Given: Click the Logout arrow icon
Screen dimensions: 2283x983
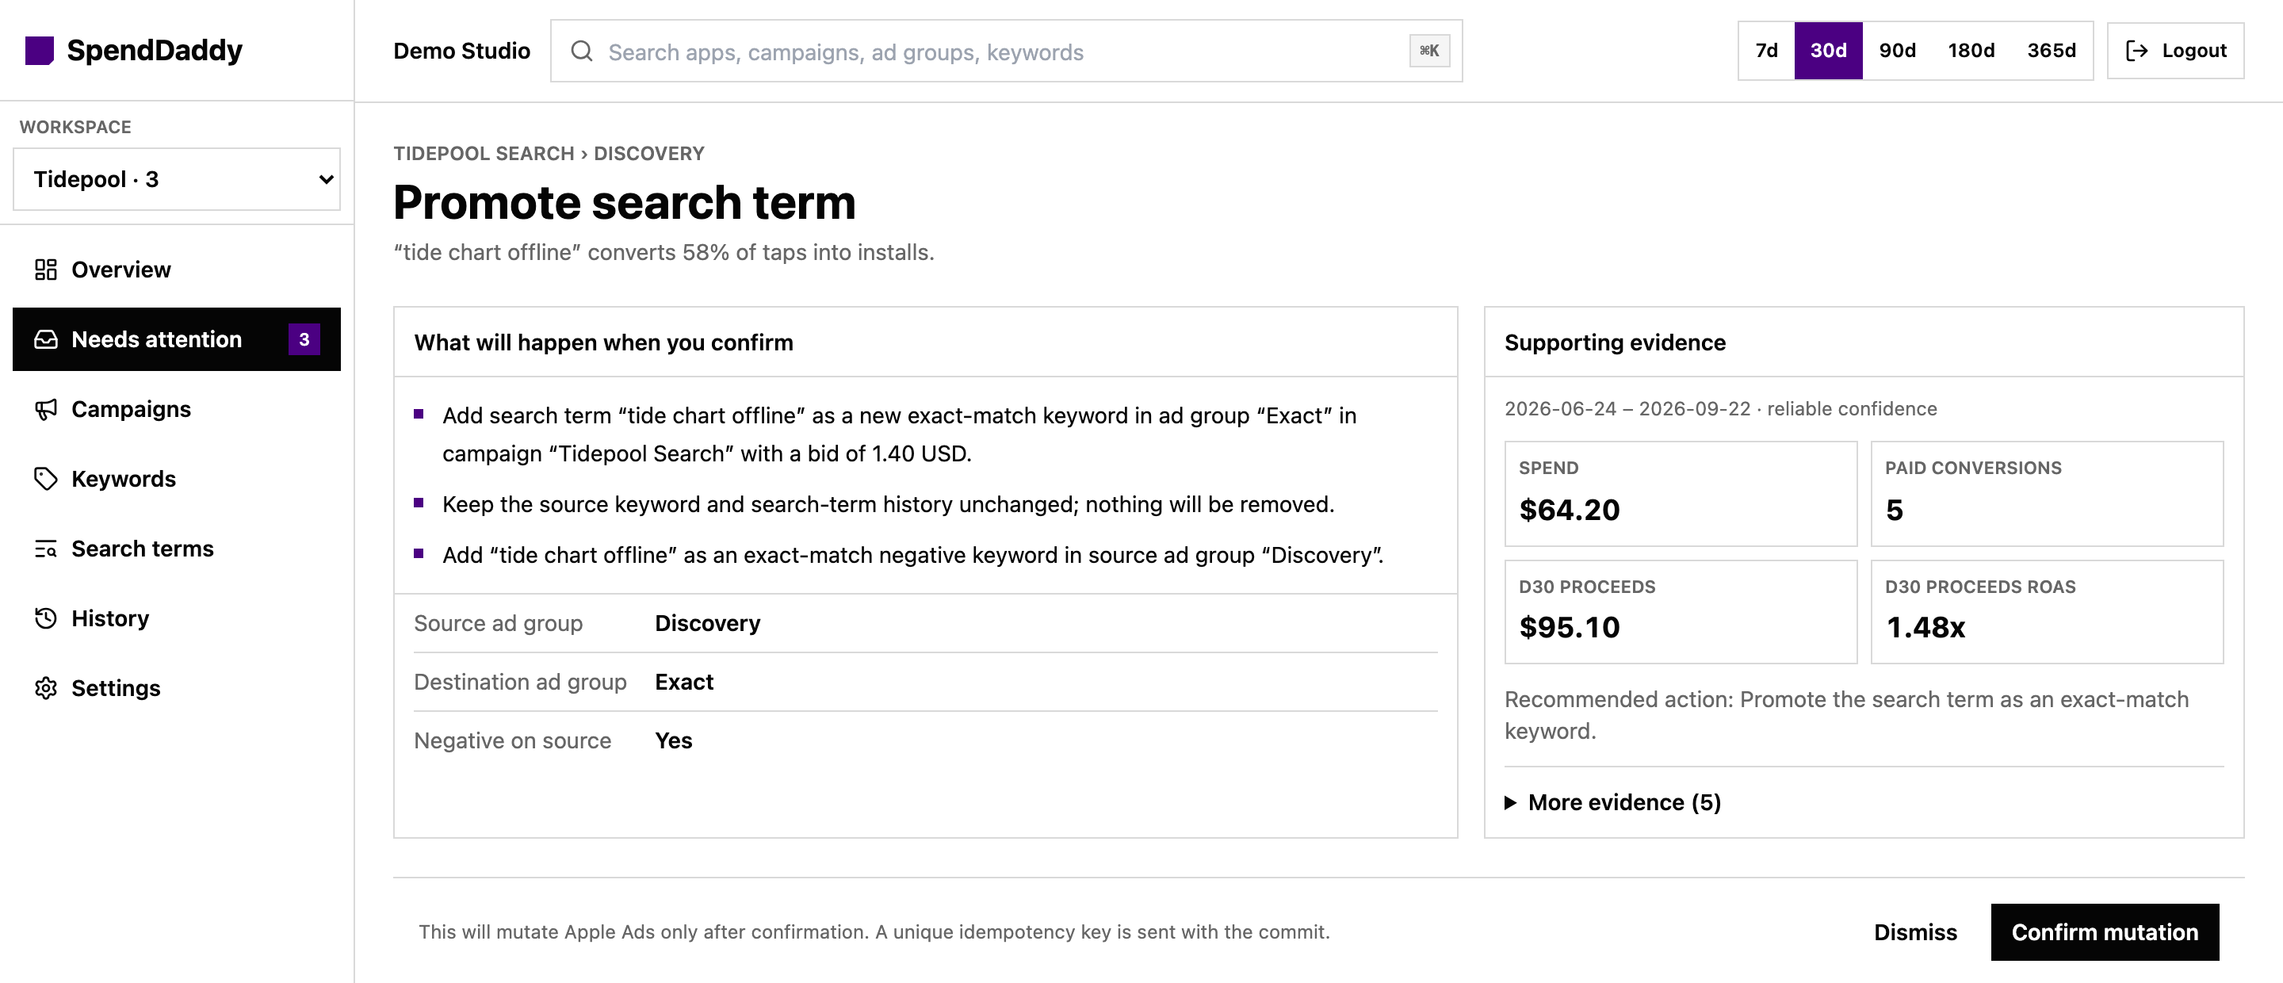Looking at the screenshot, I should (2137, 51).
